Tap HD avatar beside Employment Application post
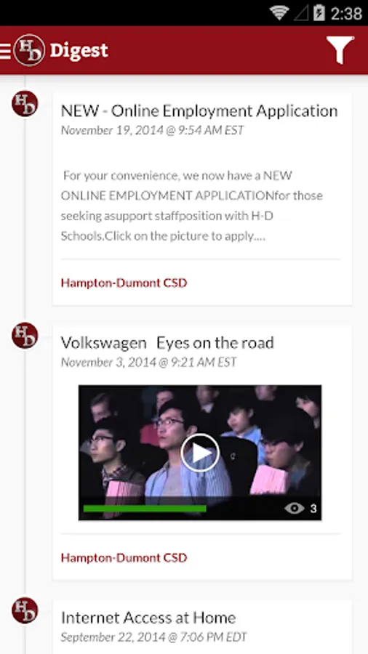 pos(25,103)
